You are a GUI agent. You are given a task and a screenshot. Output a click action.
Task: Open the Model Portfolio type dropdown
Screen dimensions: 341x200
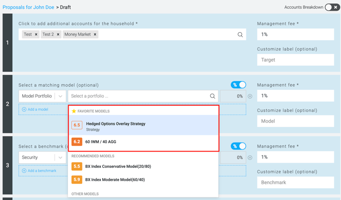click(42, 96)
